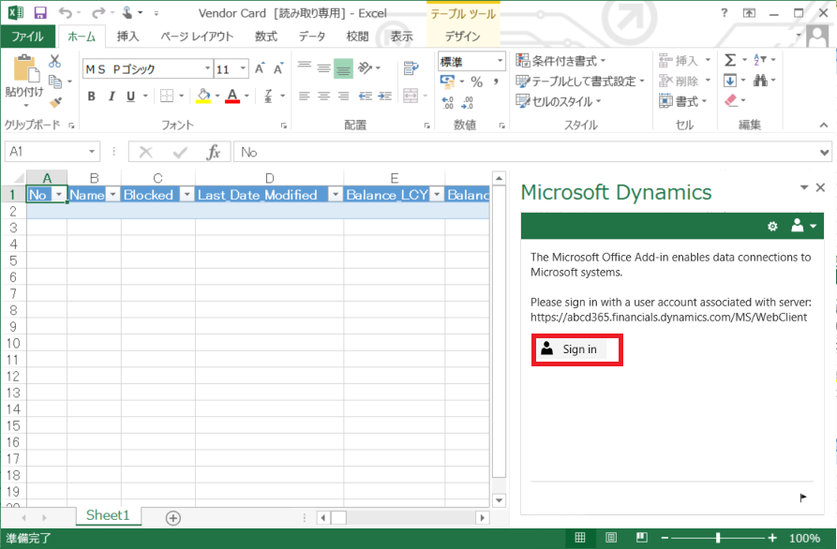Viewport: 837px width, 549px height.
Task: Toggle right text alignment
Action: coord(343,96)
